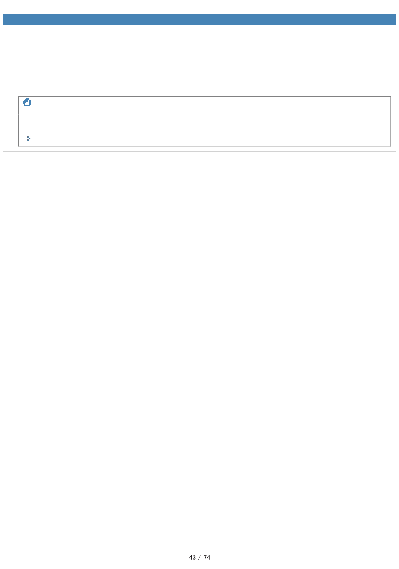Click the blue header bar
The image size is (399, 569).
(x=199, y=19)
